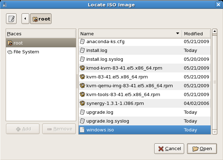Select the install.log file
Image resolution: width=223 pixels, height=160 pixels.
pyautogui.click(x=145, y=51)
